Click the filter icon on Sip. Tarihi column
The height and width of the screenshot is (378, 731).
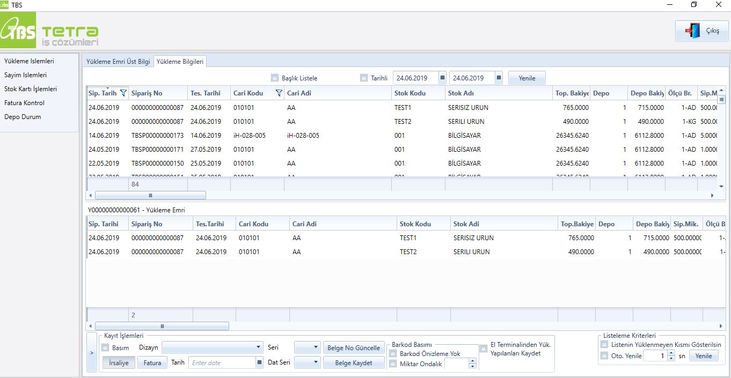(123, 93)
